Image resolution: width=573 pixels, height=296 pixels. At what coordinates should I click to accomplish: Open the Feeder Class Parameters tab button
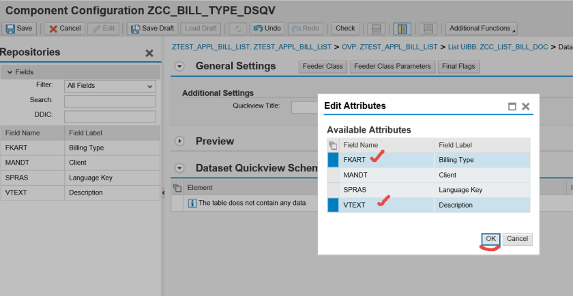pos(392,66)
